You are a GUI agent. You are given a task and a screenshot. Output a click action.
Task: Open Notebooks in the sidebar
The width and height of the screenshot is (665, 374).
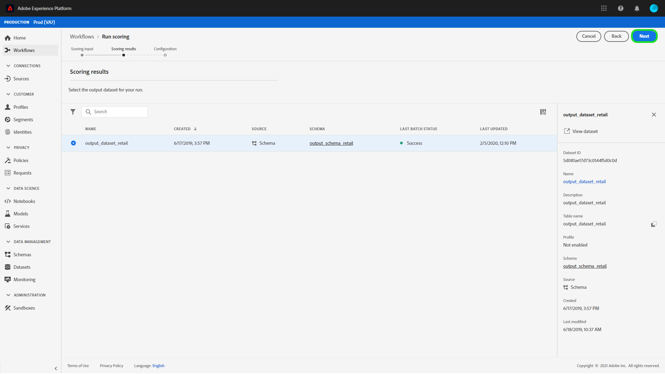(24, 201)
